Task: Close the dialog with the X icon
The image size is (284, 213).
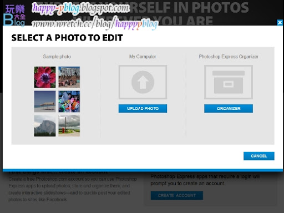Action: (x=280, y=23)
